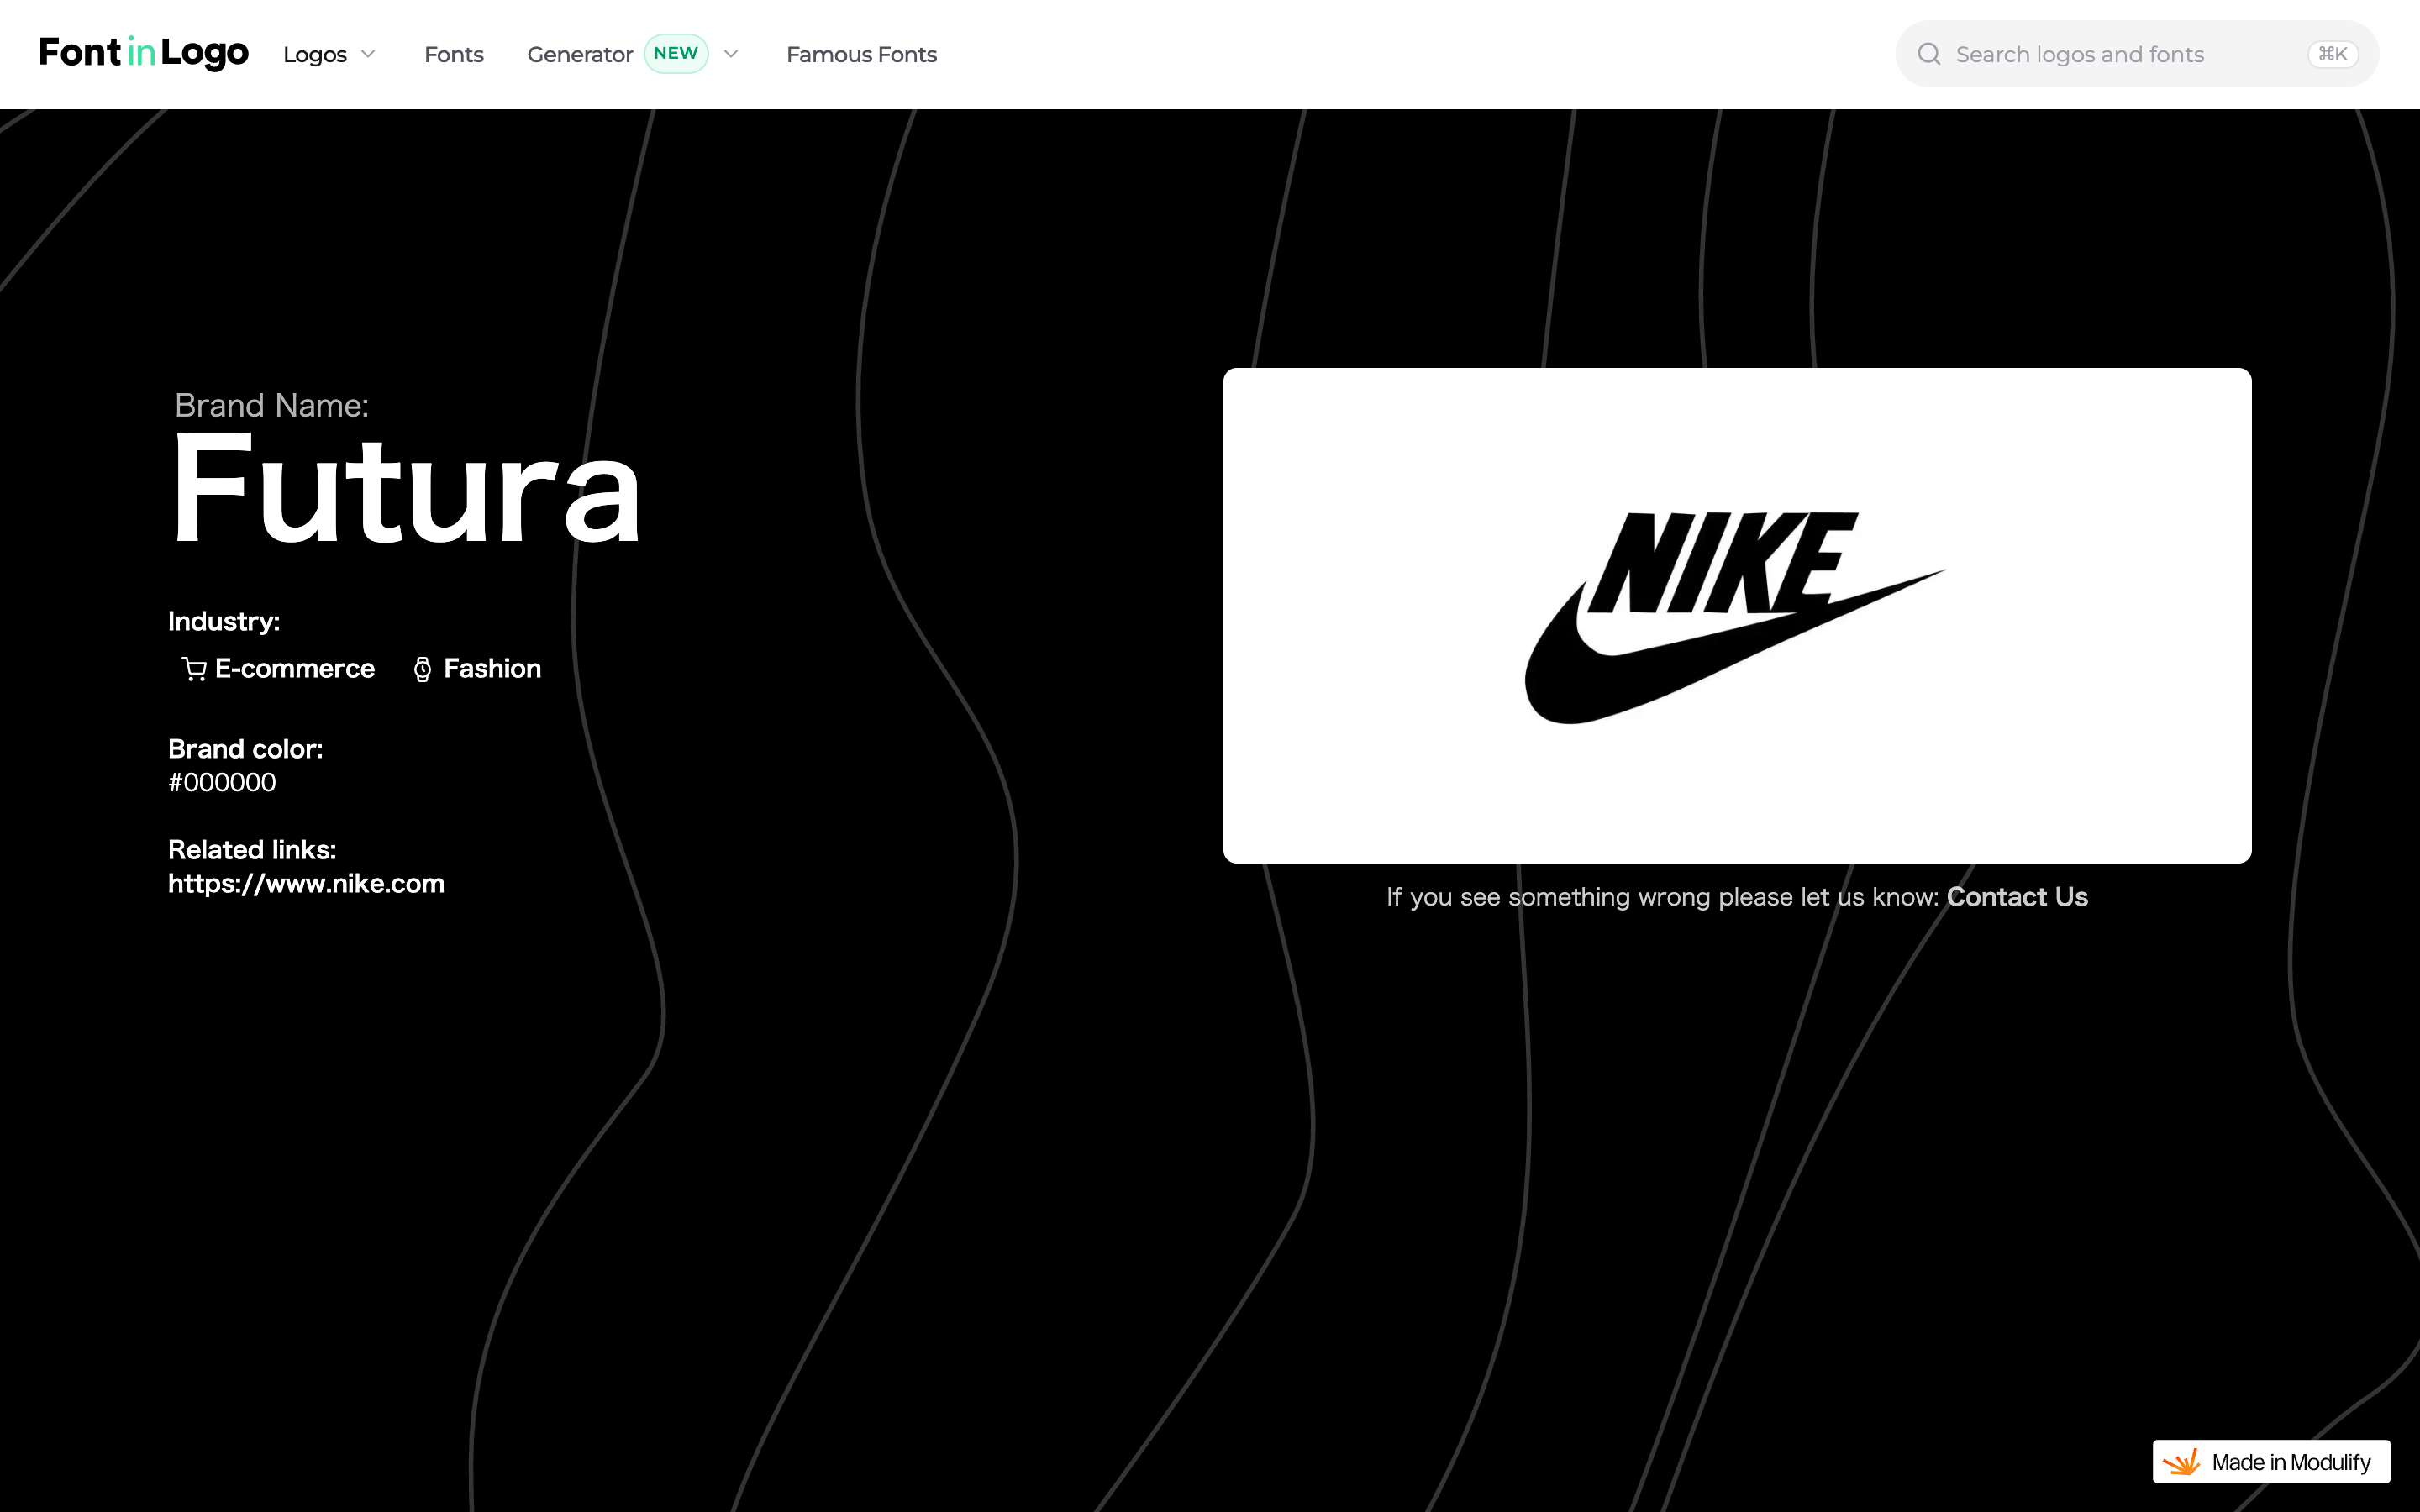Click the Nike logo image

point(1736,617)
